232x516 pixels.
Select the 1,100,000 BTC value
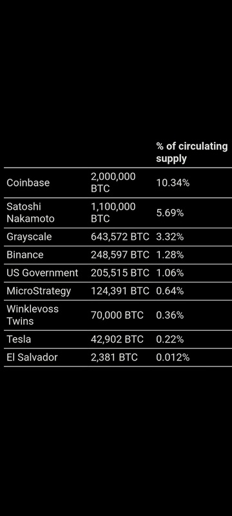click(x=113, y=213)
